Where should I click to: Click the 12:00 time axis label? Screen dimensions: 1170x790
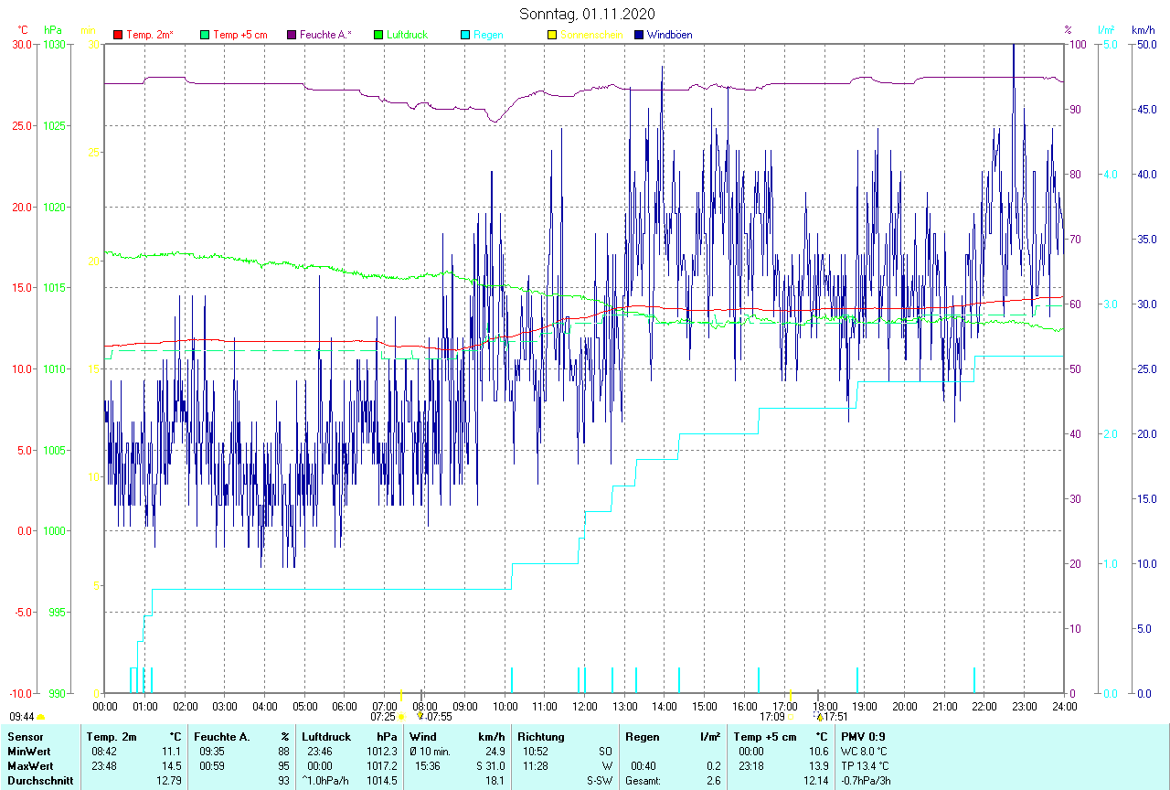pos(584,706)
